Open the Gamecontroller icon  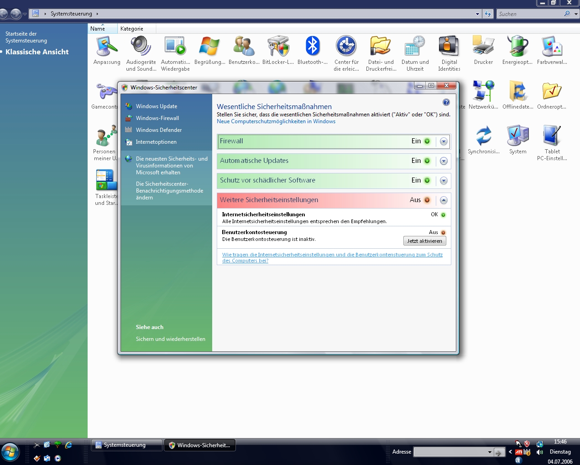click(x=105, y=95)
